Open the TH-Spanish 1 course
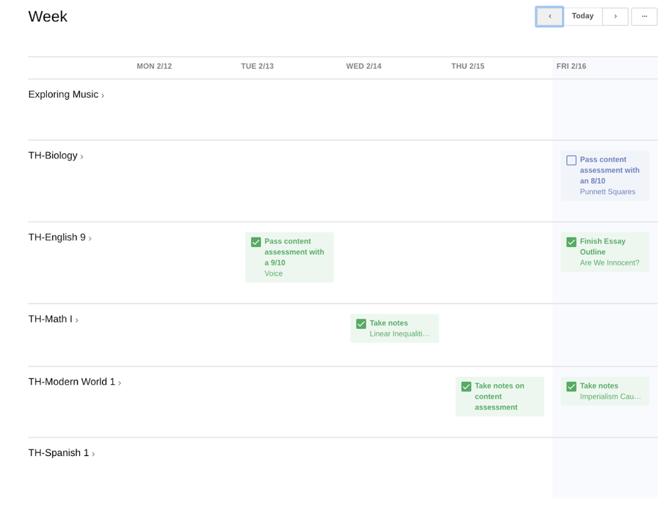This screenshot has width=672, height=505. click(x=58, y=453)
